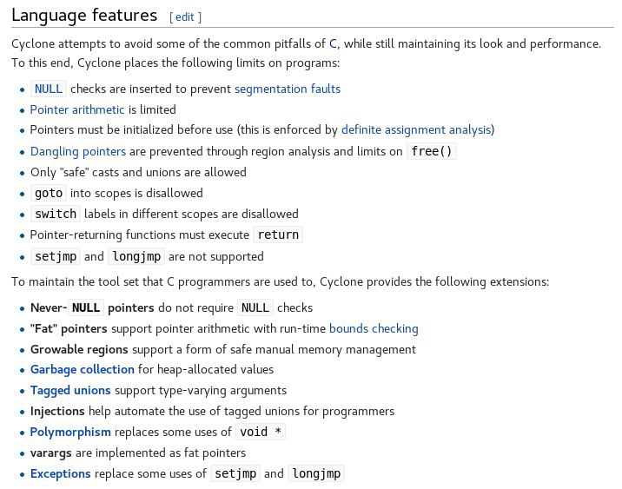This screenshot has width=622, height=489.
Task: Click the return code snippet
Action: click(278, 235)
